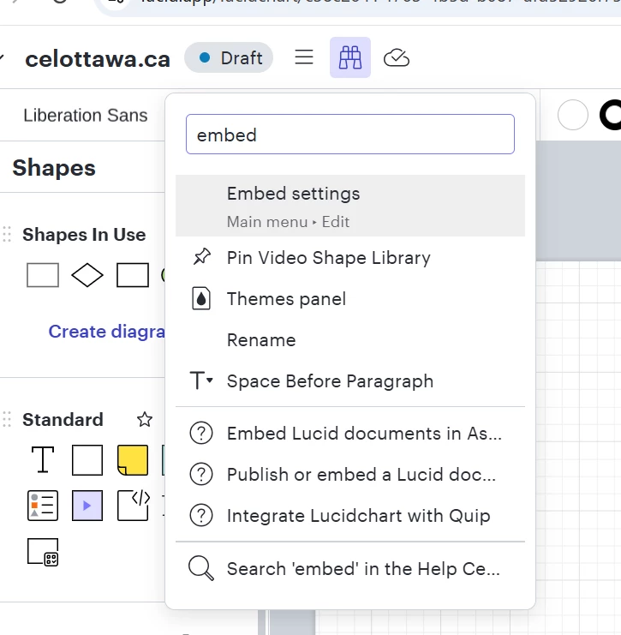Focus the search field containing embed
The height and width of the screenshot is (635, 621).
click(x=350, y=134)
